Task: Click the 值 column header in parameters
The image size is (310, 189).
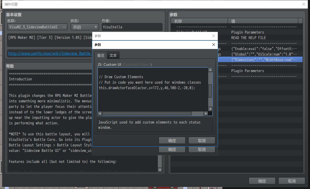Action: click(x=263, y=21)
